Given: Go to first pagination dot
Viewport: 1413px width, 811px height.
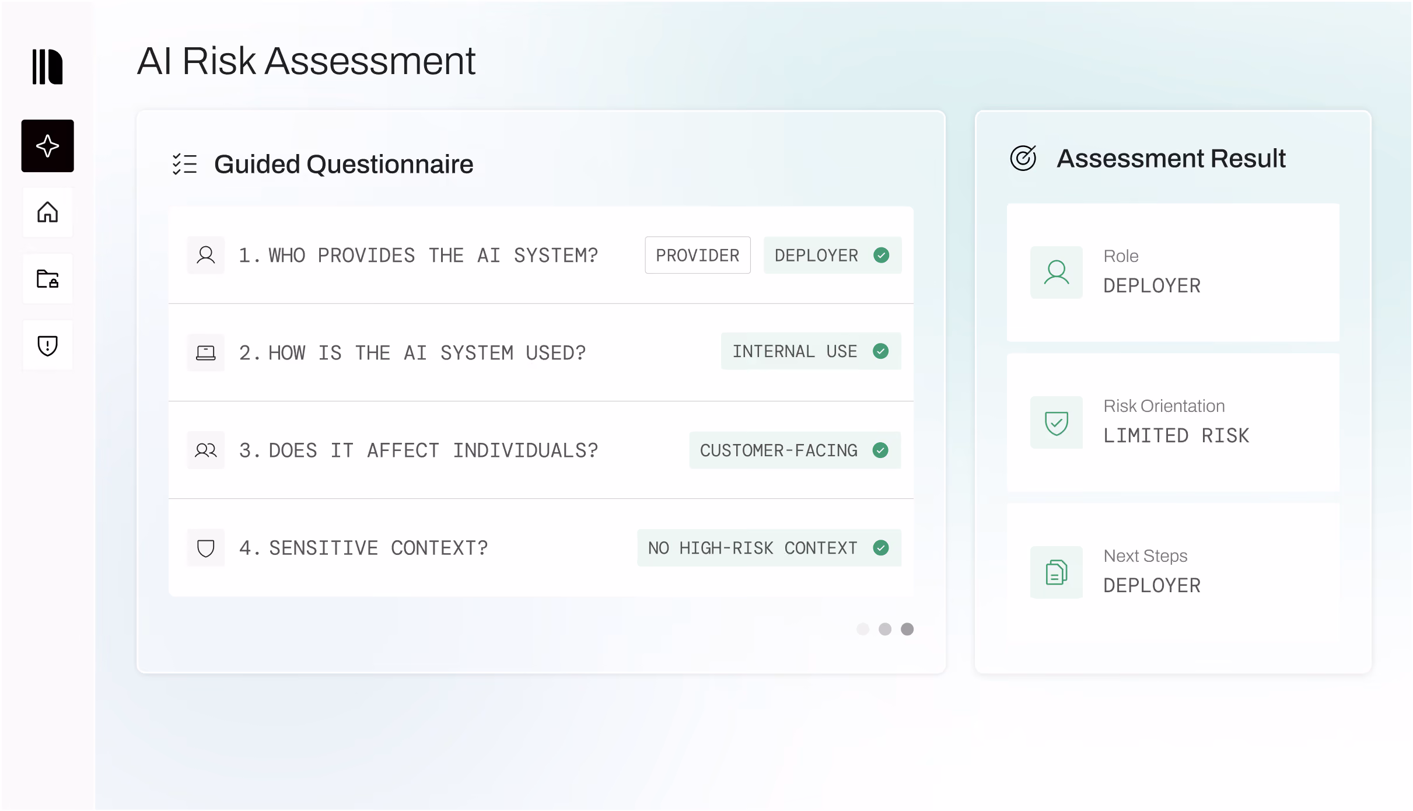Looking at the screenshot, I should point(862,629).
